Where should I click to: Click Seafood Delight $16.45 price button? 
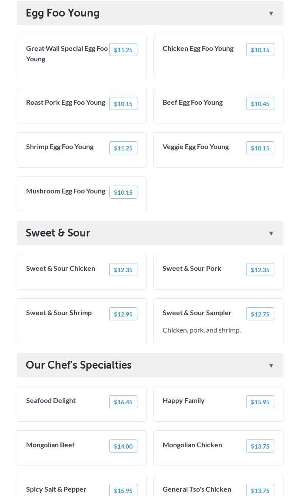point(123,402)
